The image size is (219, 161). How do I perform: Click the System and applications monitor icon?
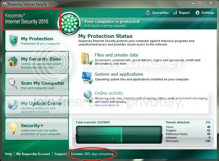coord(87,78)
